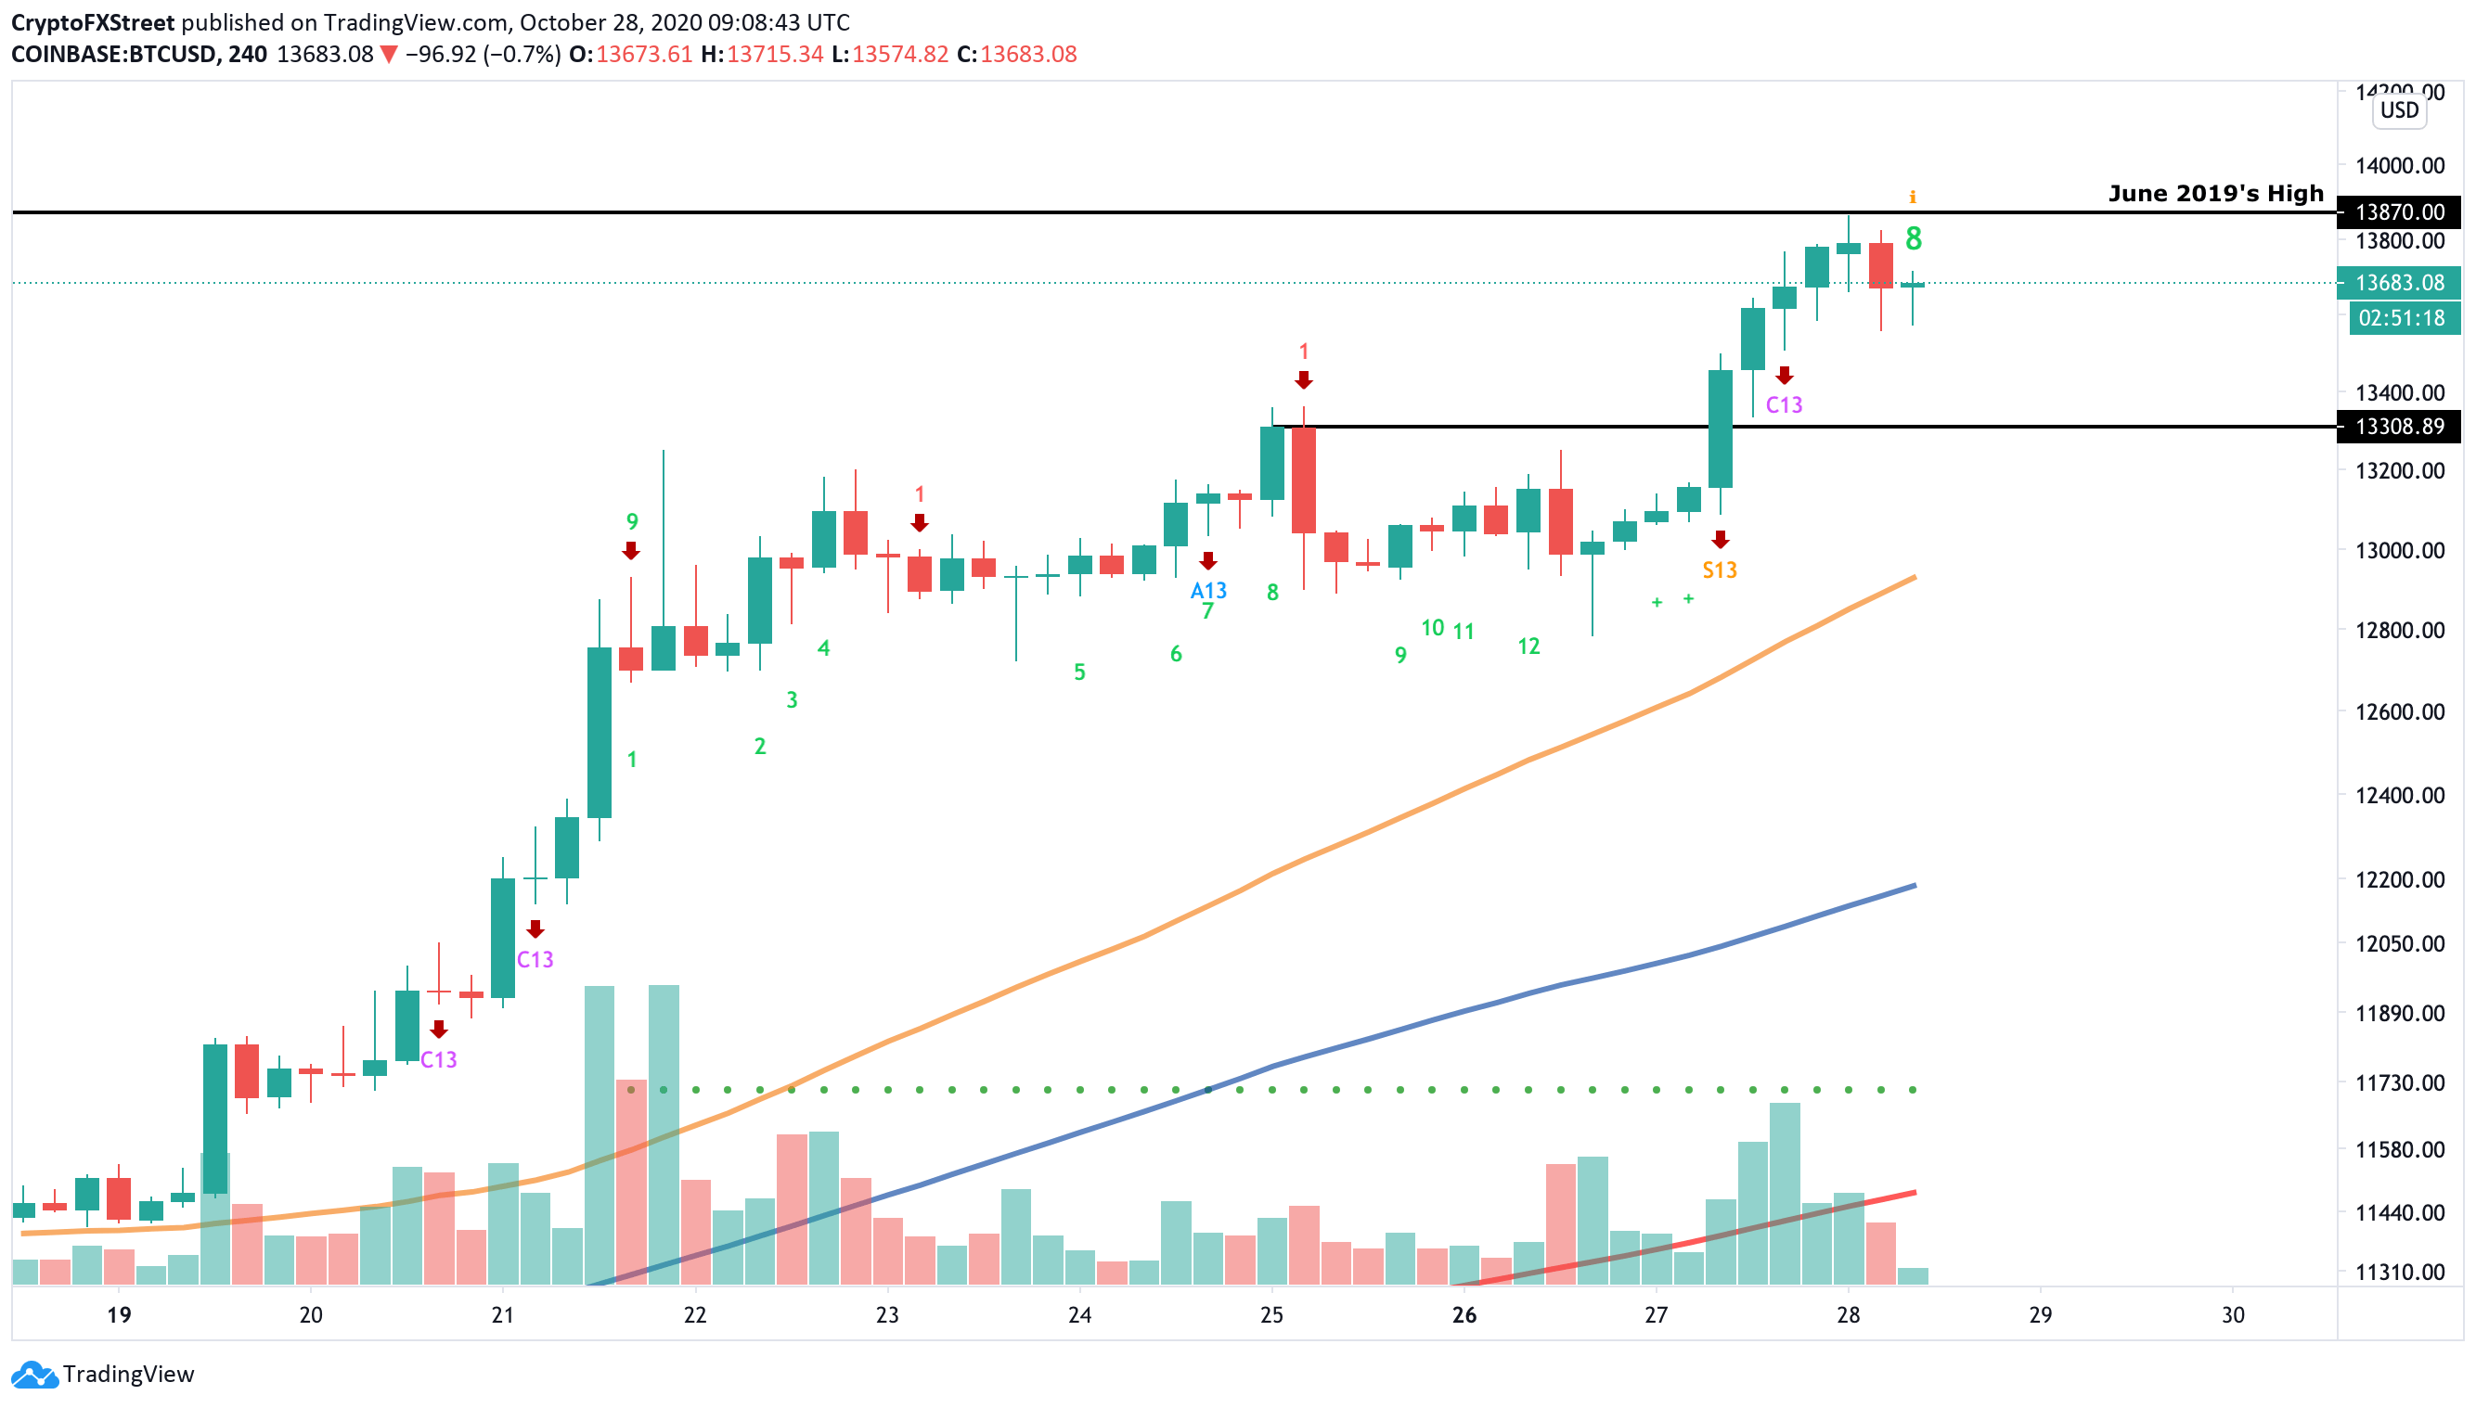Image resolution: width=2476 pixels, height=1408 pixels.
Task: Click the green 3 count label
Action: coord(792,700)
